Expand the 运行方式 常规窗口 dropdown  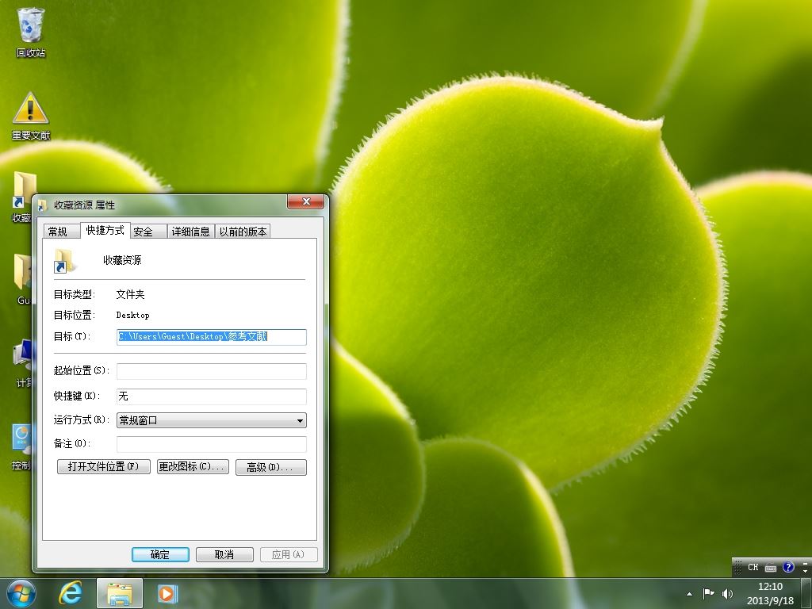pyautogui.click(x=211, y=420)
